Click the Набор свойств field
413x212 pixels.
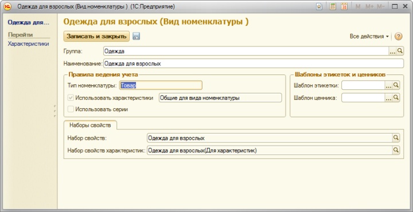[x=270, y=138]
